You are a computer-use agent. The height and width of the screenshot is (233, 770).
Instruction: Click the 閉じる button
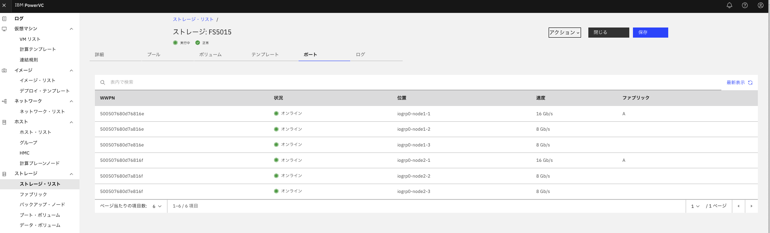tap(609, 33)
